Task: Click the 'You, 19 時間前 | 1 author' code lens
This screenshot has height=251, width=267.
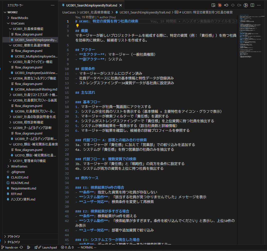Action: click(x=96, y=17)
